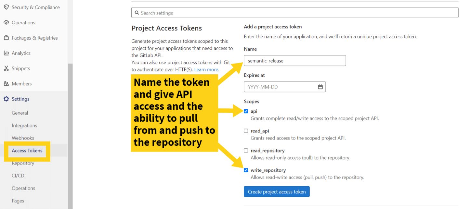The image size is (470, 209).
Task: Enable the read_api scope
Action: click(x=246, y=130)
